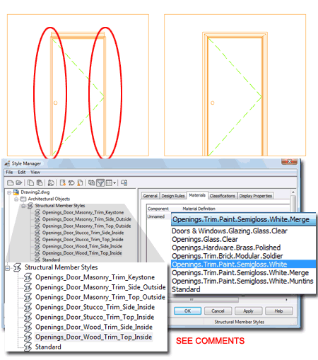Click the Paste icon in toolbar

pos(40,182)
